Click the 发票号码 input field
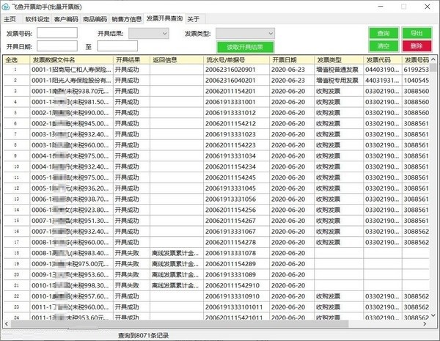The height and width of the screenshot is (341, 440). pos(57,33)
